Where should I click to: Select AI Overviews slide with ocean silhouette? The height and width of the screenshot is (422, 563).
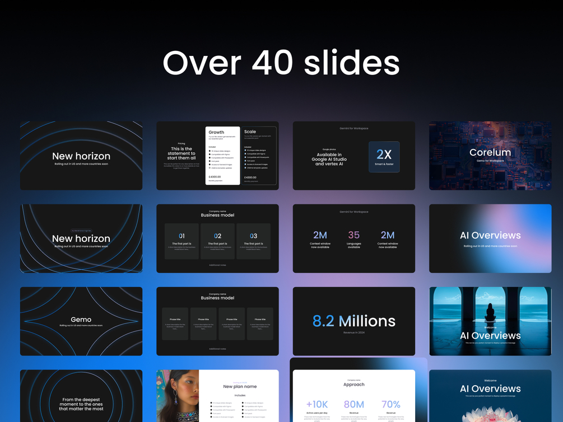click(491, 321)
